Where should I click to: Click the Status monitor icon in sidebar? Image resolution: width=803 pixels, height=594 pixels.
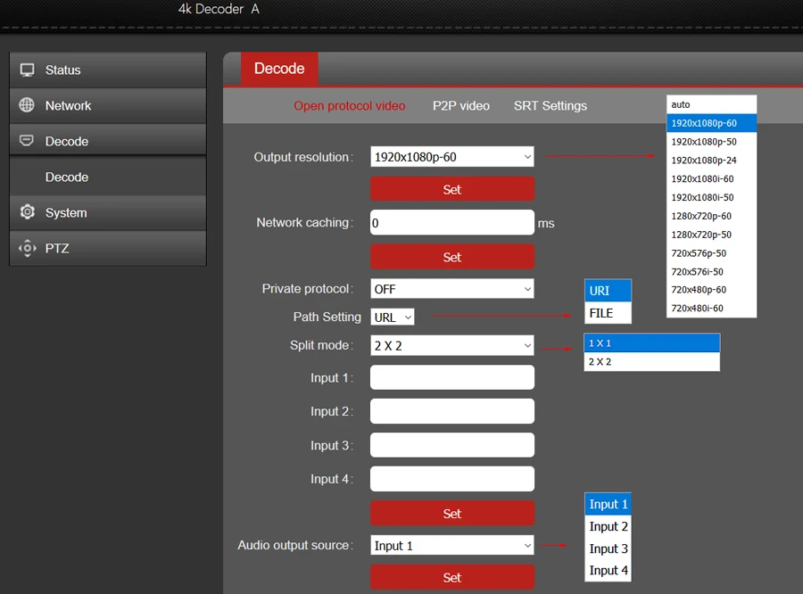[27, 70]
